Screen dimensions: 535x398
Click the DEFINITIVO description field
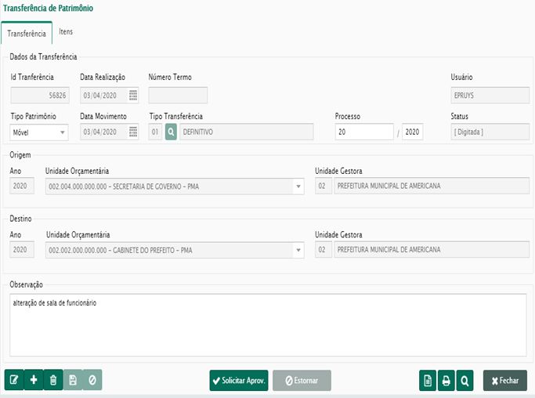pos(246,132)
